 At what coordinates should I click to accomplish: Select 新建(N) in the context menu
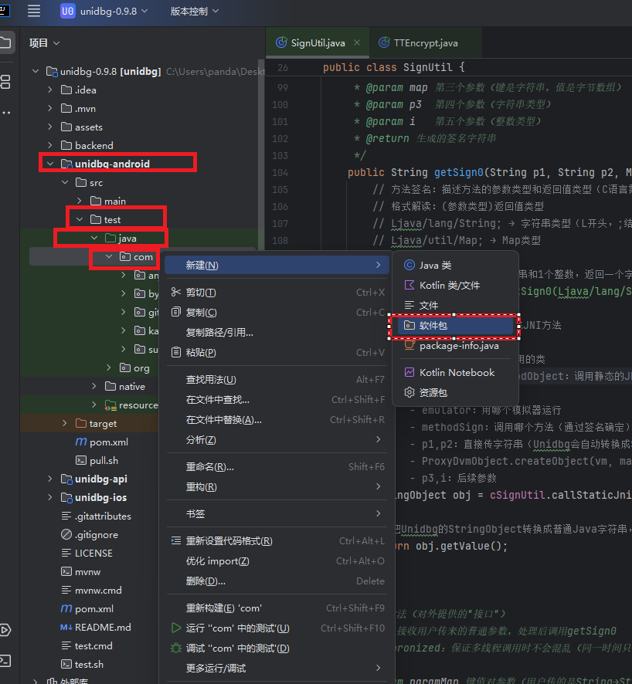click(277, 265)
